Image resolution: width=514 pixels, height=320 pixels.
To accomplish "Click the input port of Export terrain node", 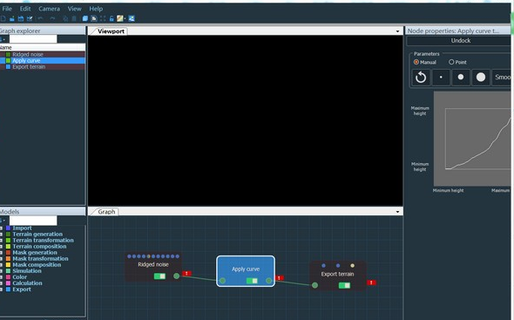I will click(x=314, y=285).
